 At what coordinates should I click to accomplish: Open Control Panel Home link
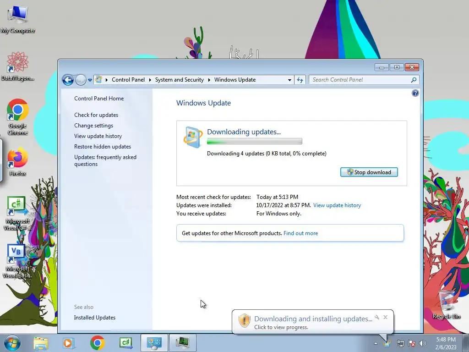99,99
